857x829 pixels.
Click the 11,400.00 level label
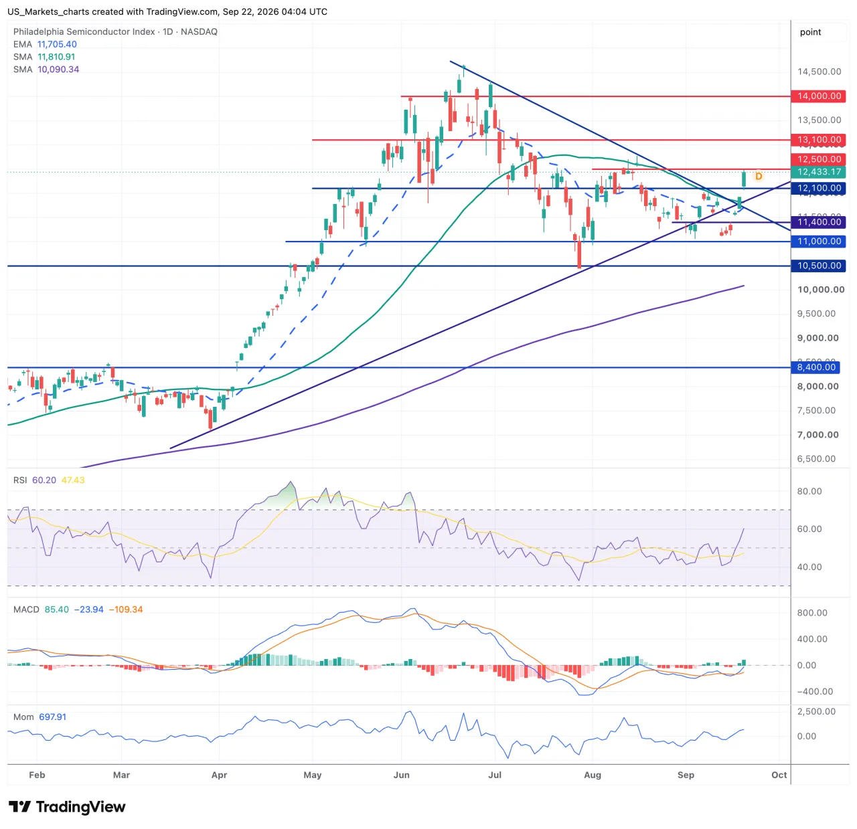[819, 222]
